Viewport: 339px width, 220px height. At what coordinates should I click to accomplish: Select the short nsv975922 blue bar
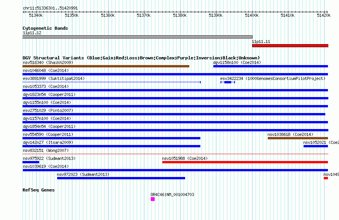pyautogui.click(x=31, y=162)
